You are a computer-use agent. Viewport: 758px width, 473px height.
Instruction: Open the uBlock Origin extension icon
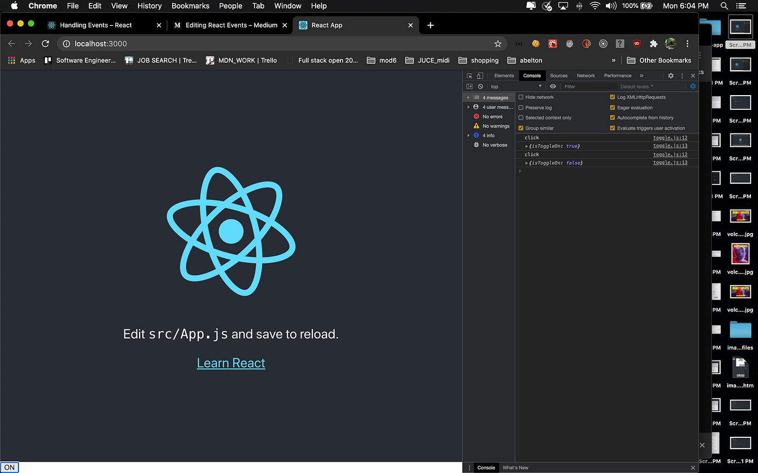637,44
